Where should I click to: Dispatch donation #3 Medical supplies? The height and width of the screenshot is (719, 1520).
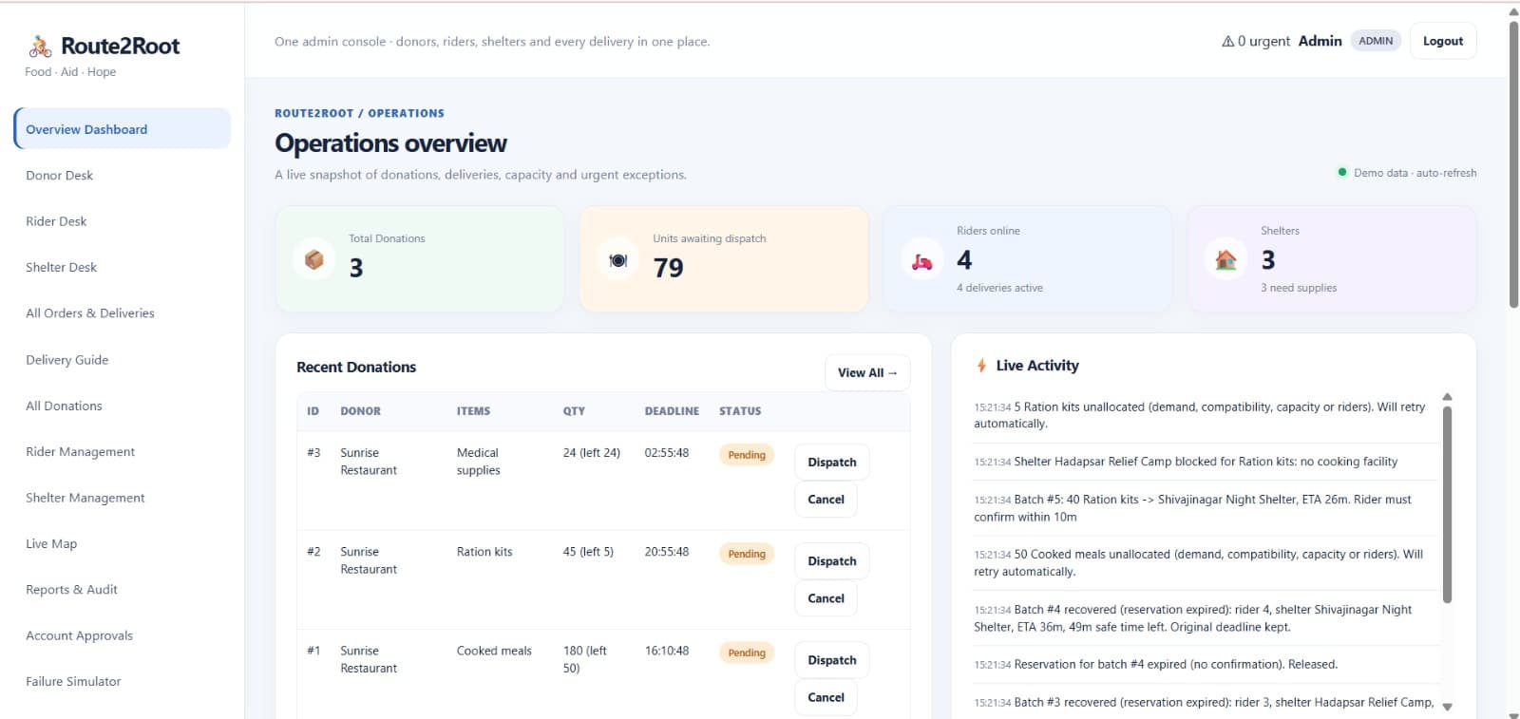point(831,462)
